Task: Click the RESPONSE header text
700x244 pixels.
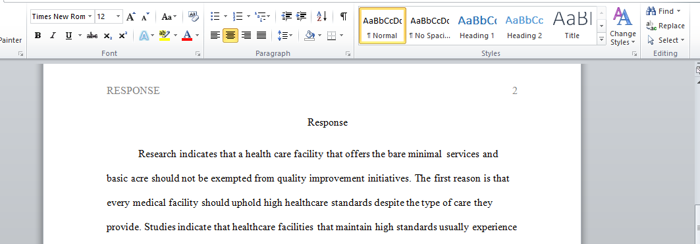Action: coord(133,91)
